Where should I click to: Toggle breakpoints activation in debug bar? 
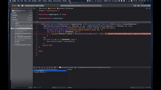click(x=37, y=67)
